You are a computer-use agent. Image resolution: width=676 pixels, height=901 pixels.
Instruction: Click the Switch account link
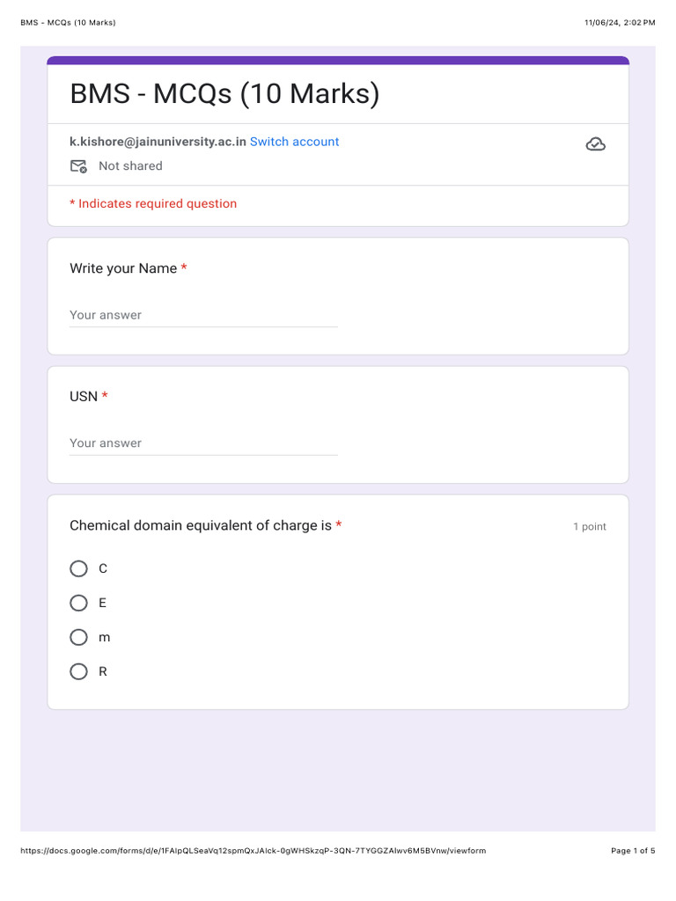pos(294,142)
